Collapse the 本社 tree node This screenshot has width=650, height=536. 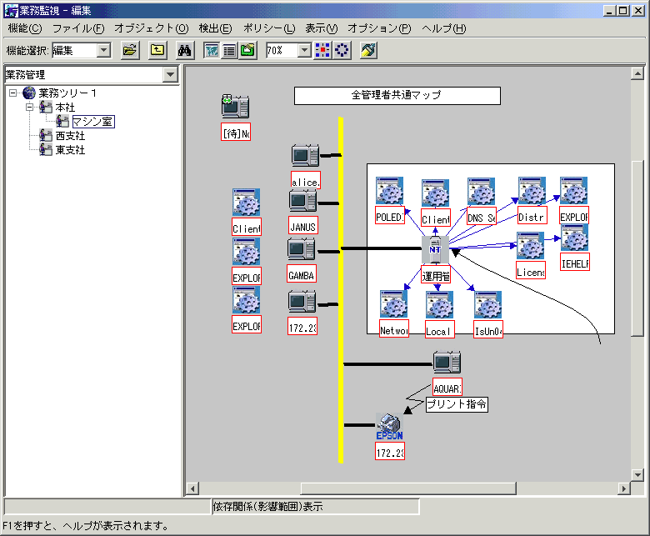click(x=29, y=108)
